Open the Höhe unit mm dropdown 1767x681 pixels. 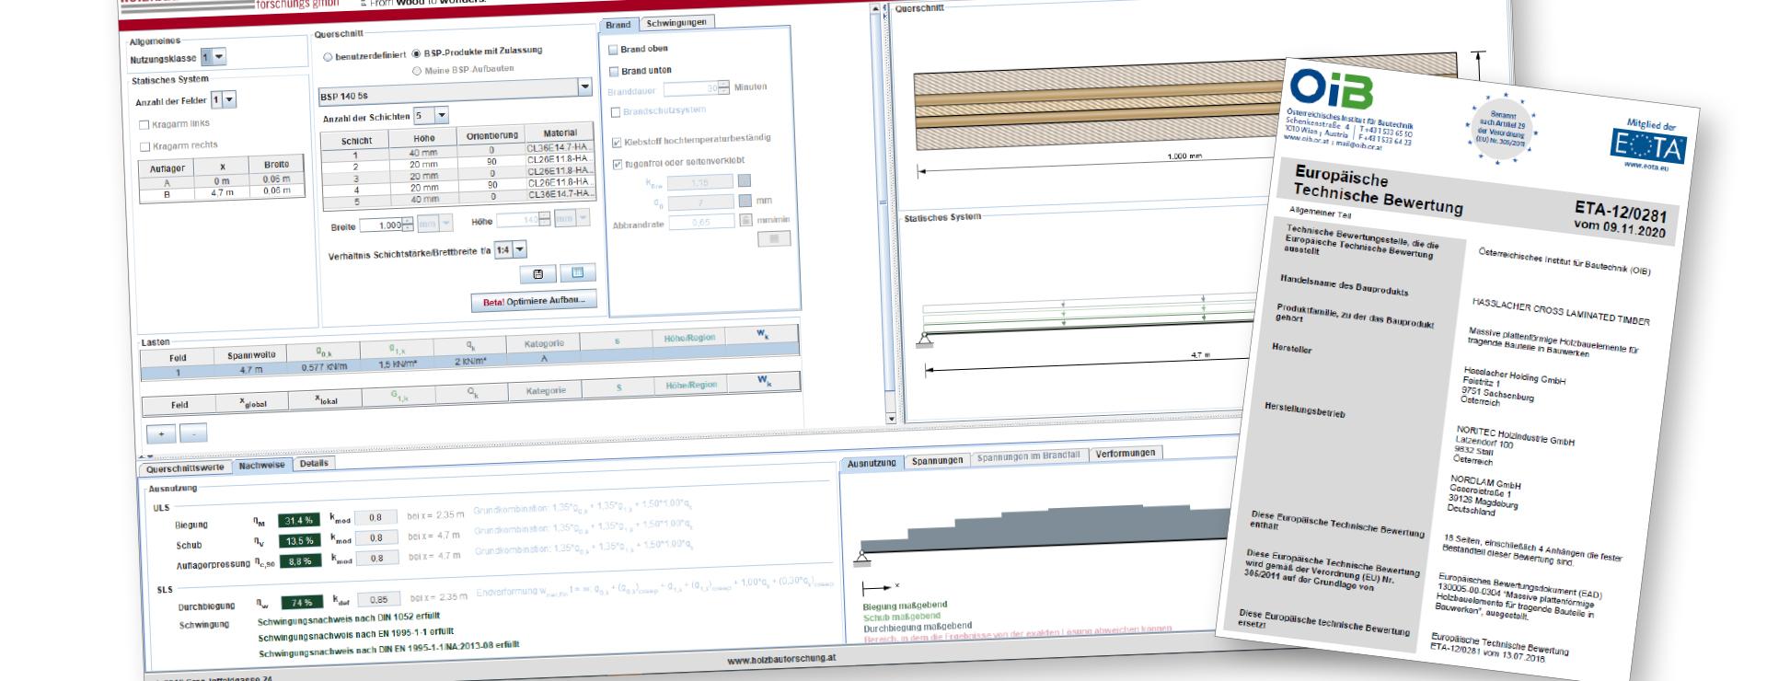pos(570,219)
